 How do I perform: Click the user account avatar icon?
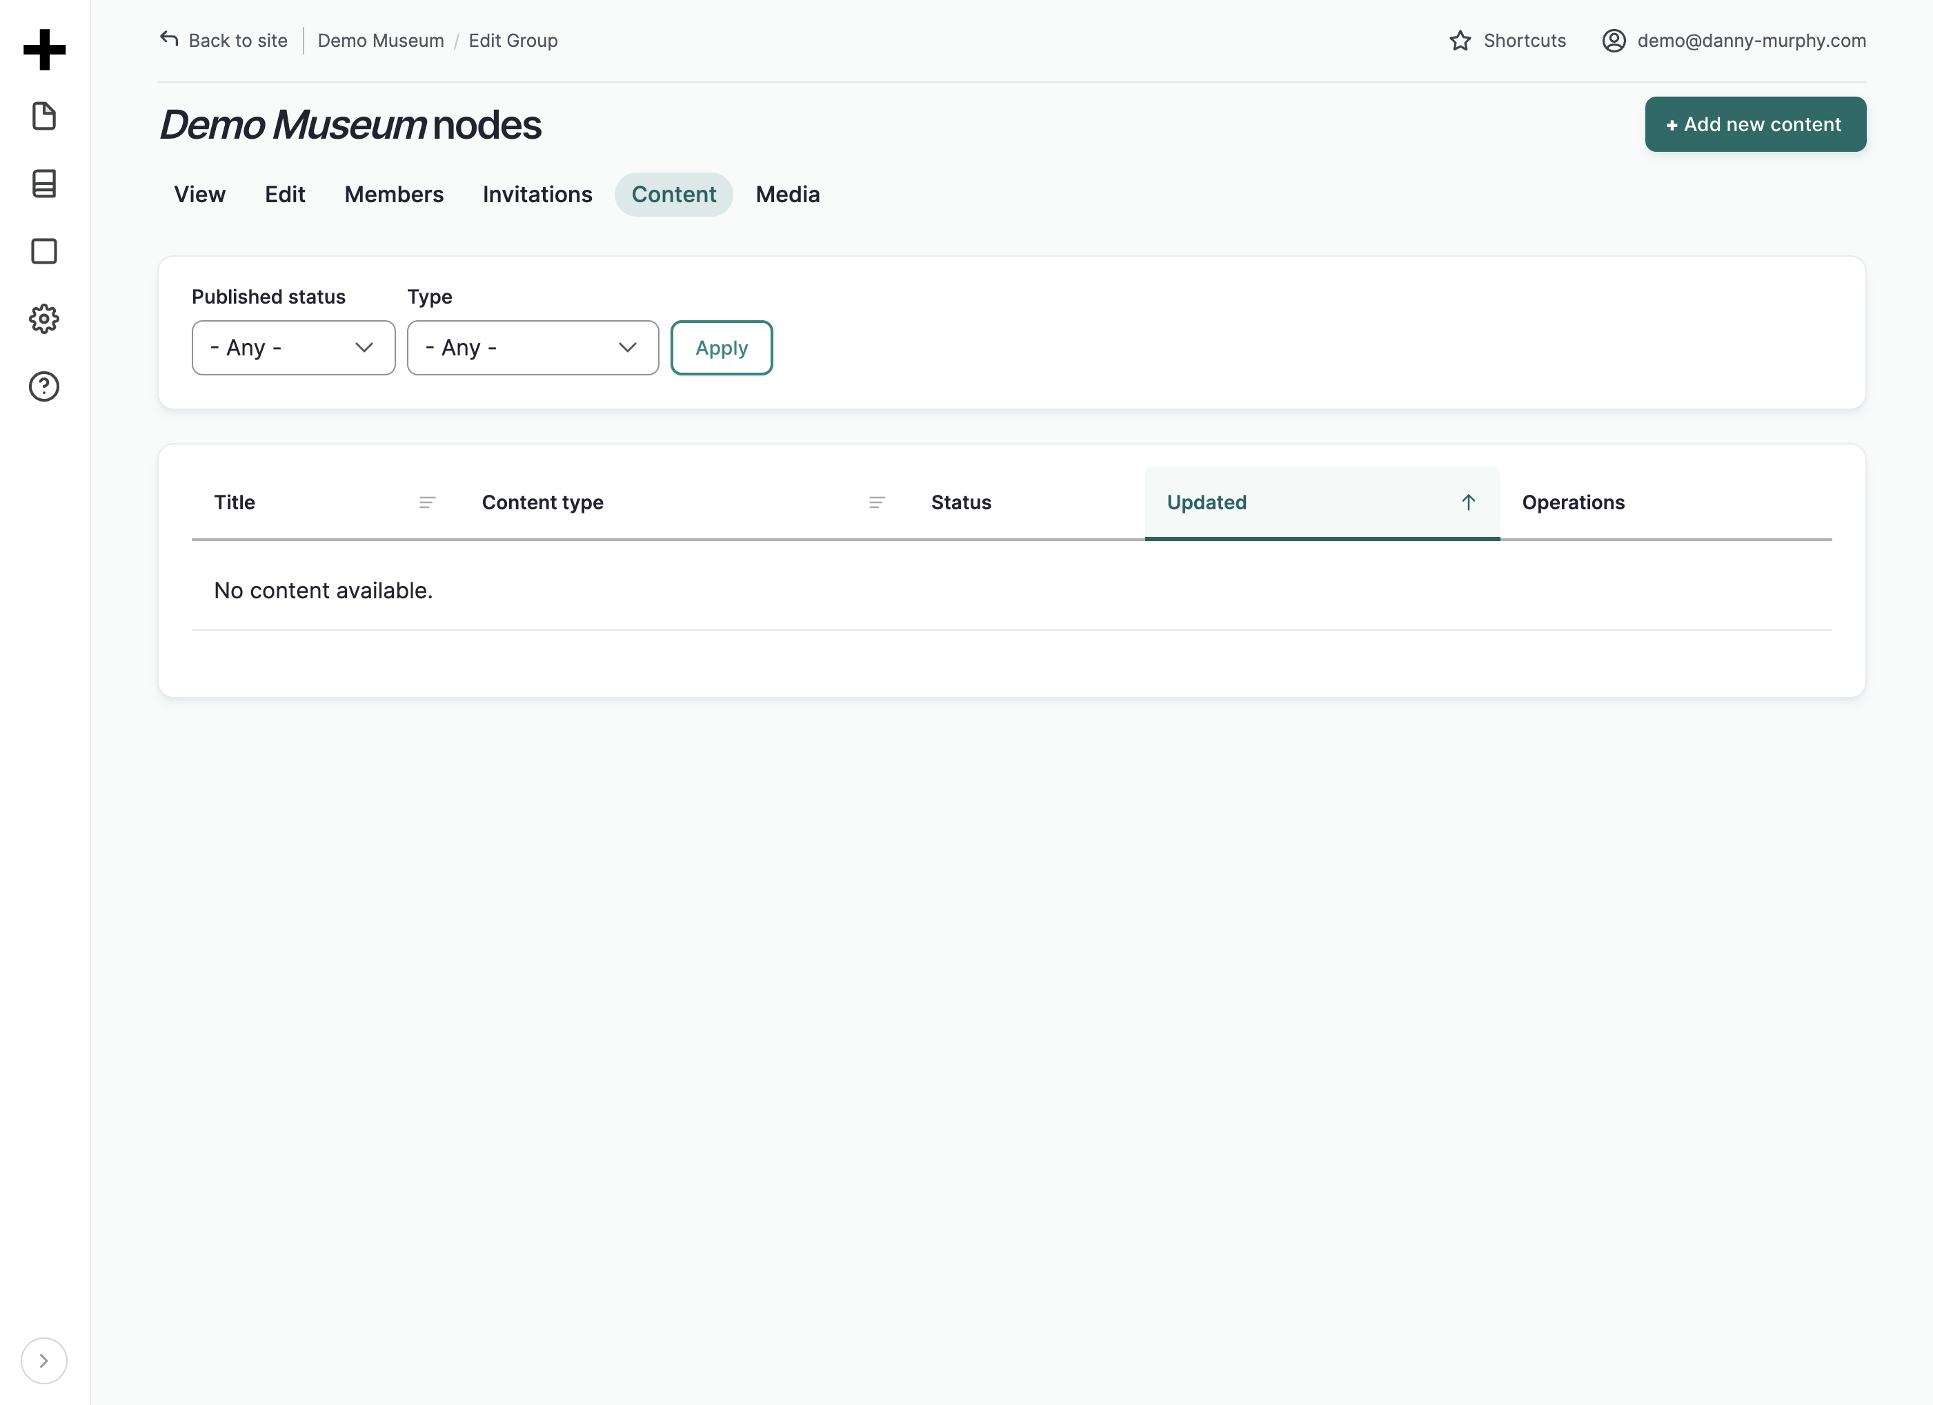[x=1614, y=41]
